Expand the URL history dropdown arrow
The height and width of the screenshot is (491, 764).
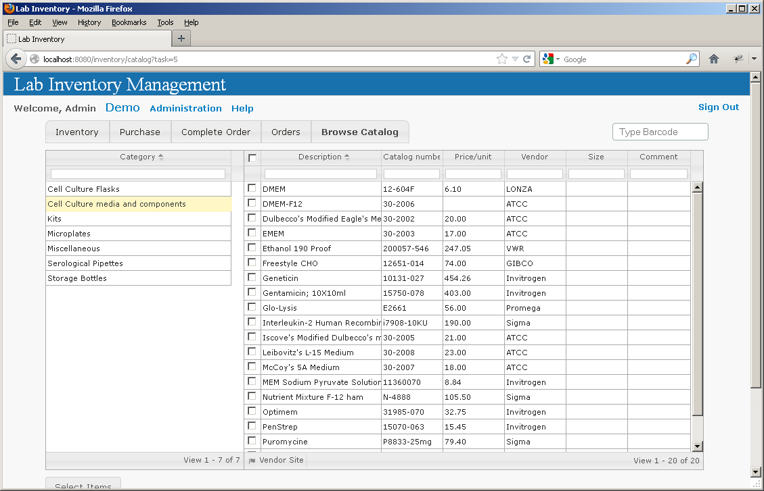click(x=514, y=59)
